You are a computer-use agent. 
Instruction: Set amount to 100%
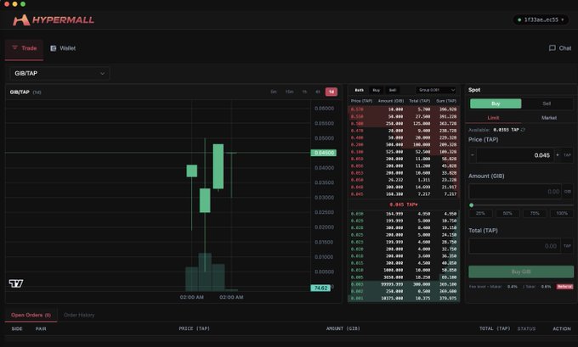[562, 214]
